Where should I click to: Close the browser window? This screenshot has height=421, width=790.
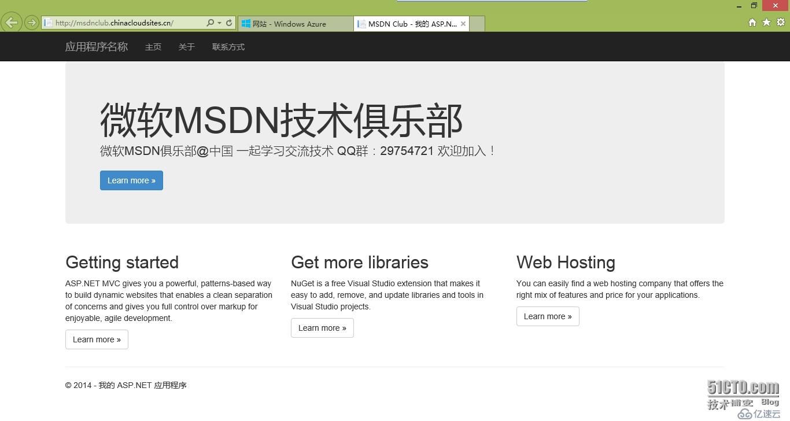(x=775, y=6)
